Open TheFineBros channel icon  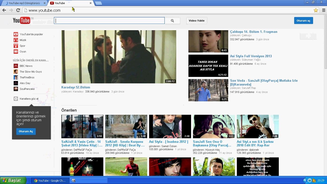tap(16, 77)
